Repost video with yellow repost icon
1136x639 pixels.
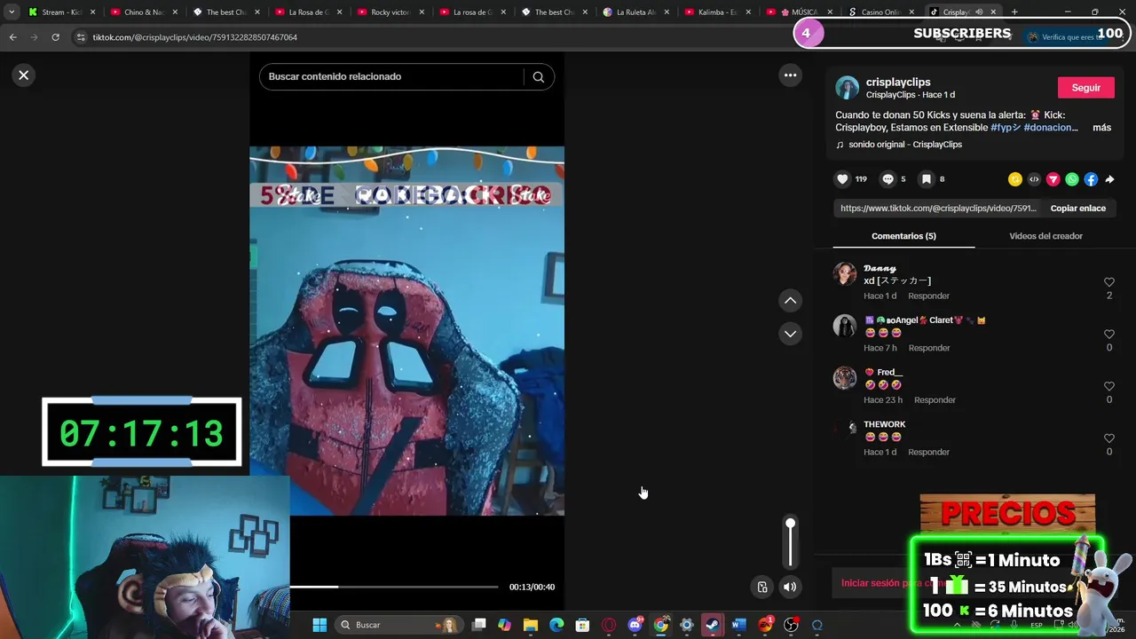(1015, 179)
